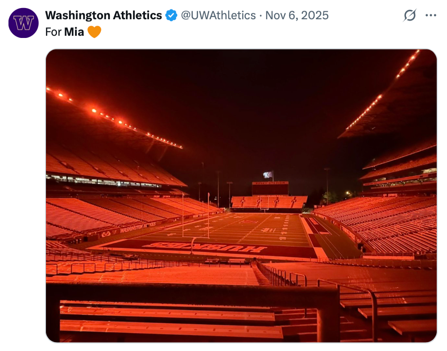The width and height of the screenshot is (447, 351).
Task: Click the right-side grandstand seats in photo
Action: tap(393, 223)
